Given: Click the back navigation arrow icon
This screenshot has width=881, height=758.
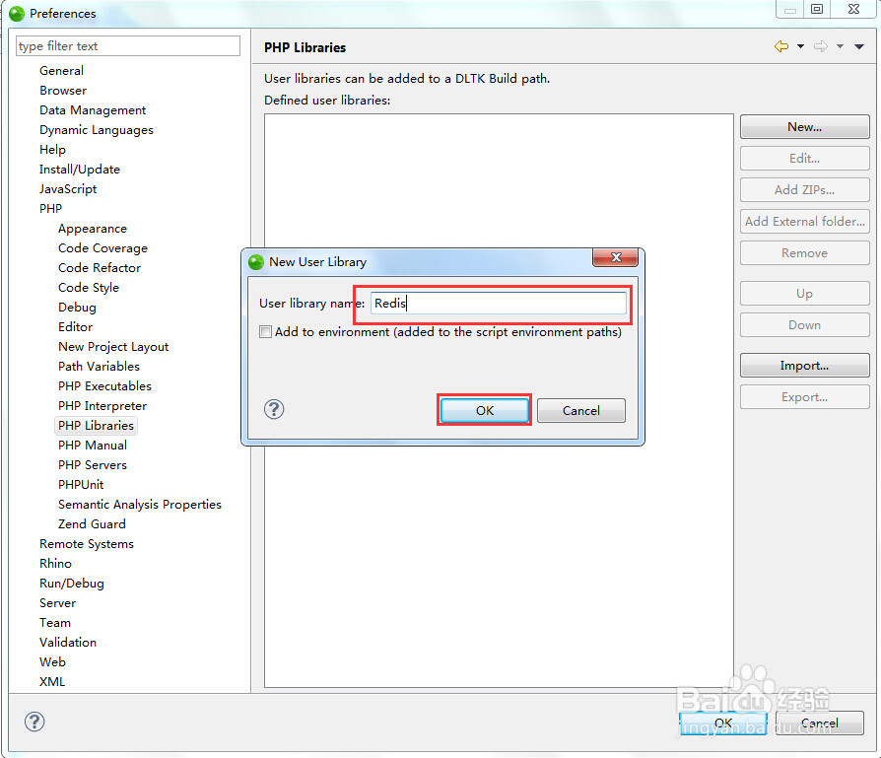Looking at the screenshot, I should 781,46.
